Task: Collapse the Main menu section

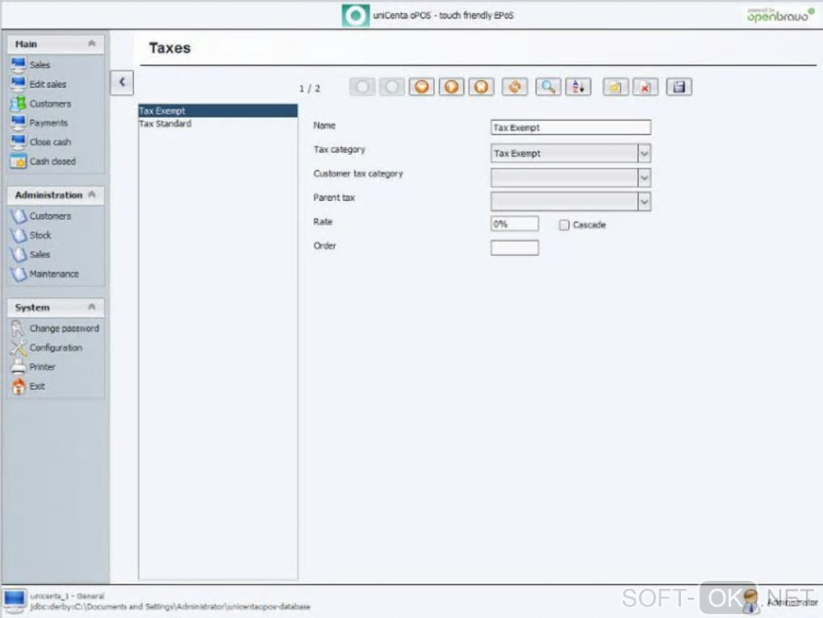Action: pyautogui.click(x=92, y=44)
